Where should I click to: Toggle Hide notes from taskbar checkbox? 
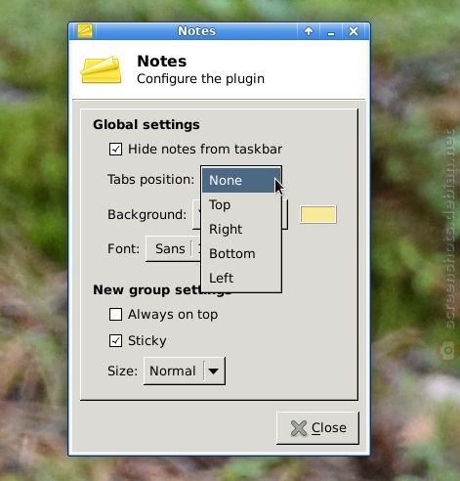[115, 150]
